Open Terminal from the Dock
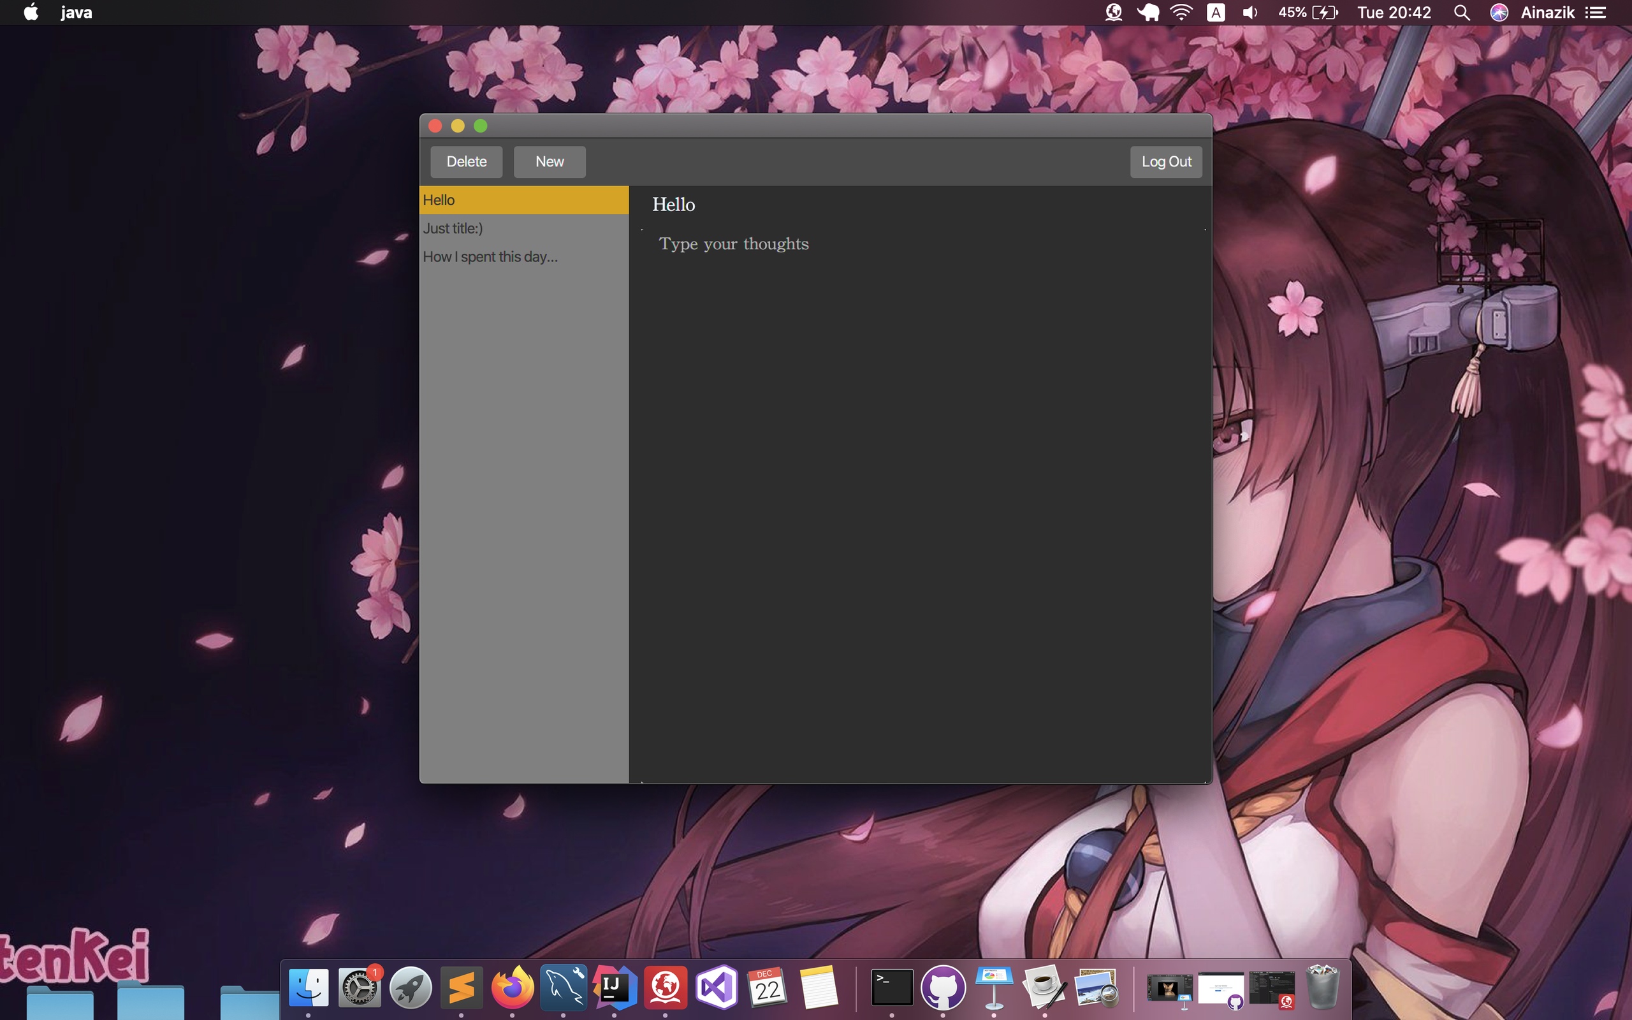The width and height of the screenshot is (1632, 1020). click(x=892, y=988)
